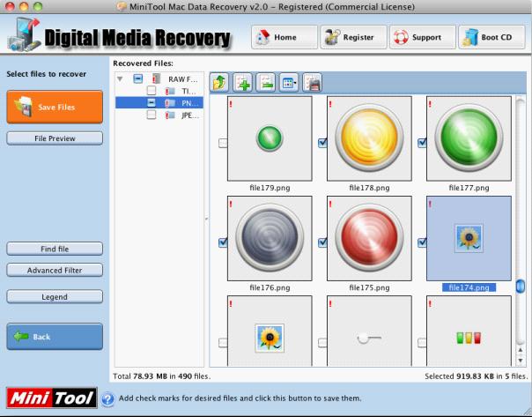The image size is (532, 417).
Task: Toggle the RAW Files root checkbox
Action: (x=138, y=78)
